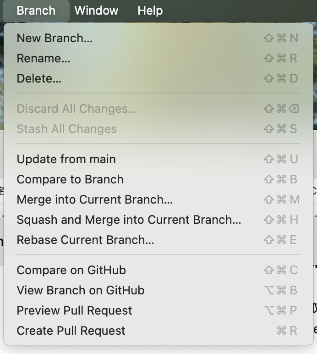Open the Help menu in menu bar
This screenshot has height=354, width=317.
(150, 11)
